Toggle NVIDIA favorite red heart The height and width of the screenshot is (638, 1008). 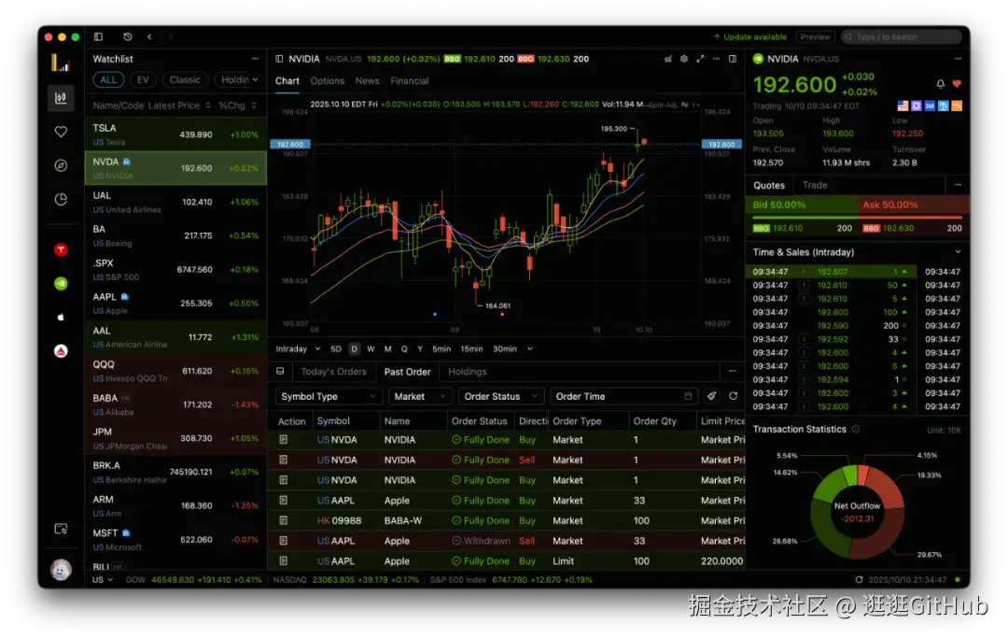pyautogui.click(x=957, y=84)
